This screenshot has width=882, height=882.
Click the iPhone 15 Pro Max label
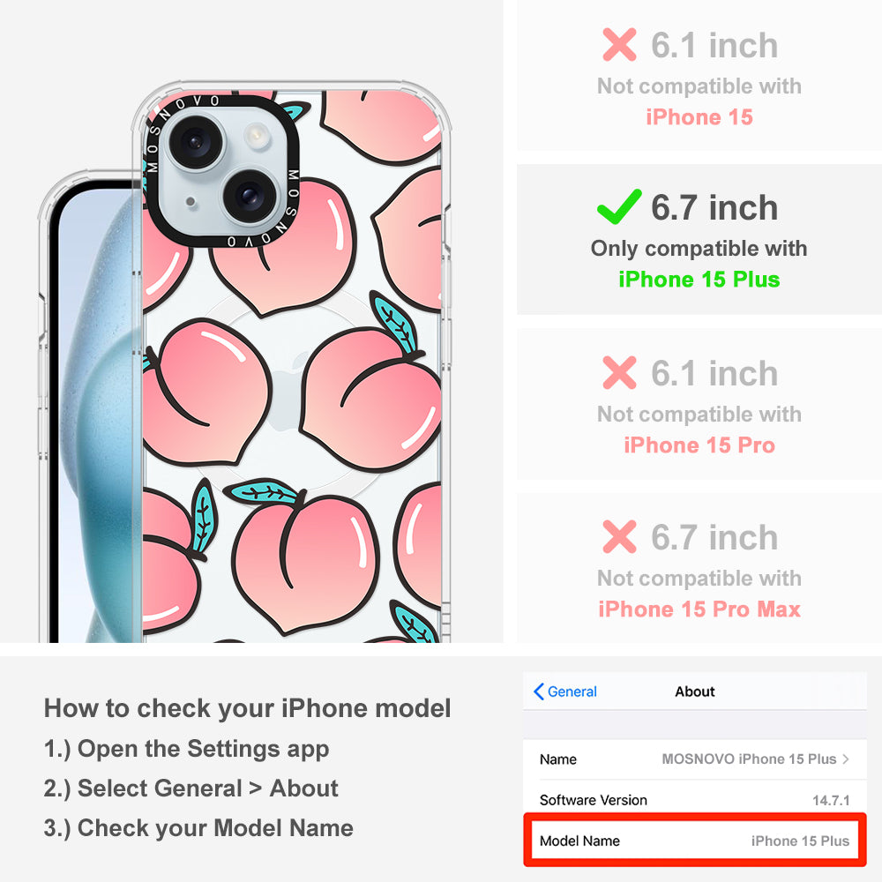(699, 609)
